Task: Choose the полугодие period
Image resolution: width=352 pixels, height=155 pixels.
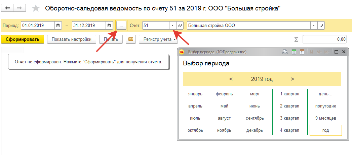Action: click(325, 106)
